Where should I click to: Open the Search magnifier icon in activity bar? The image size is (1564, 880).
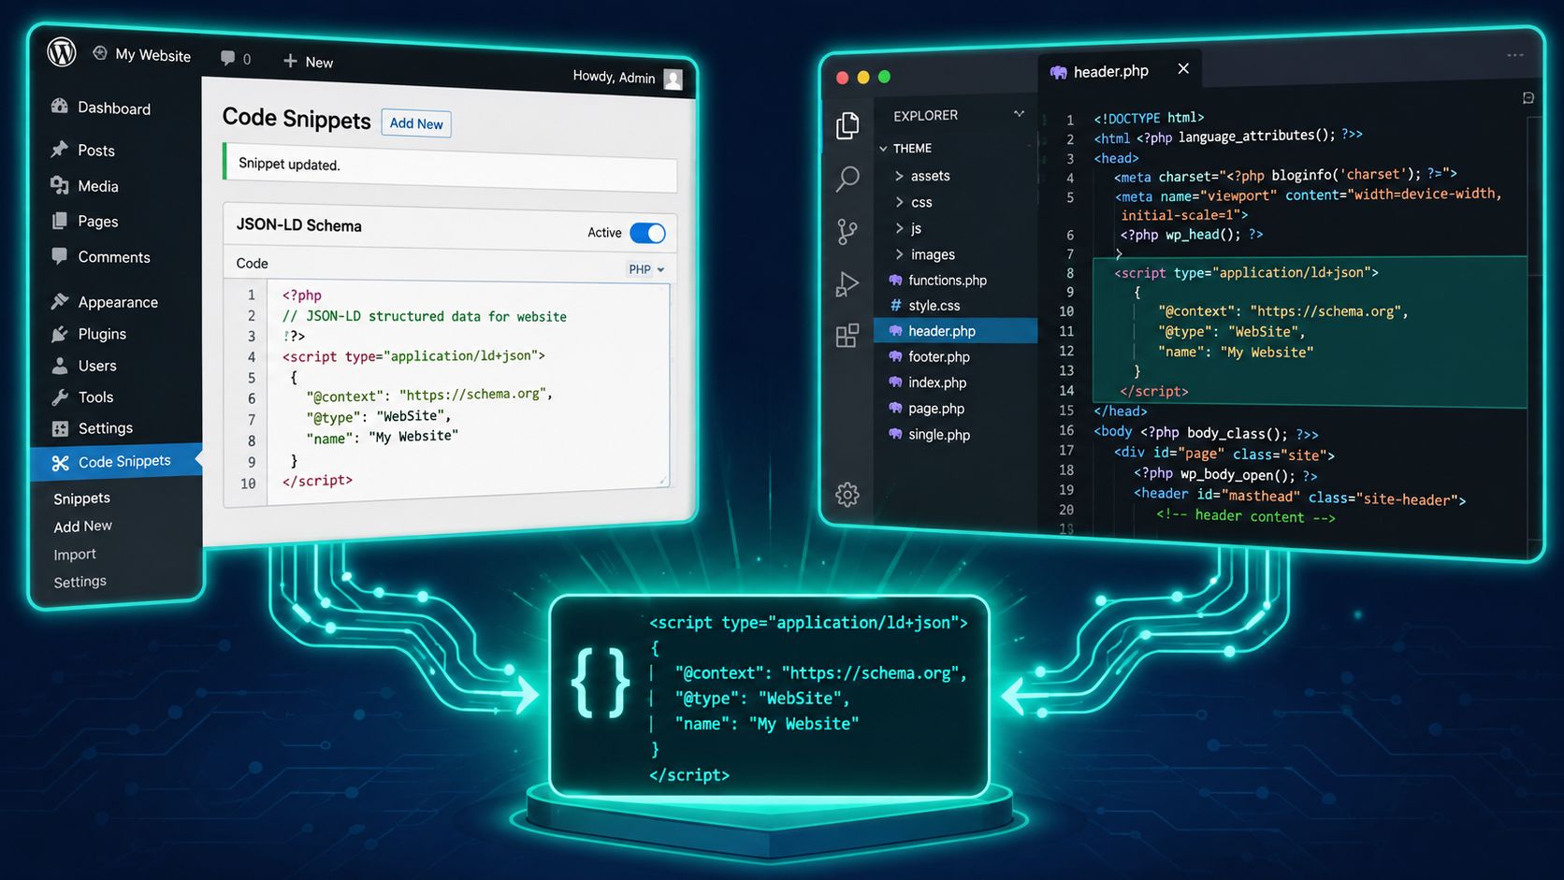[x=847, y=179]
